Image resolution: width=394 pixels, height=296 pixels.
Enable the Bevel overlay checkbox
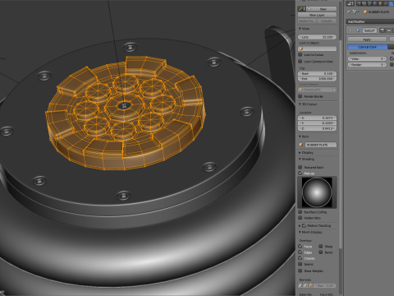point(321,252)
